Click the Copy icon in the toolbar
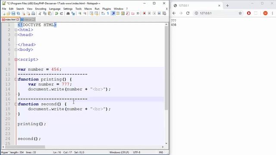 click(45, 13)
